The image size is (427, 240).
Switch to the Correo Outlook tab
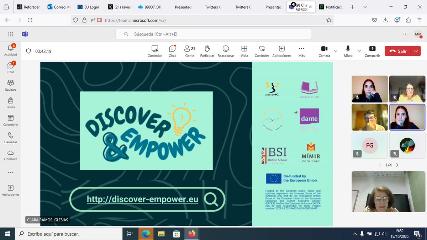tap(59, 7)
